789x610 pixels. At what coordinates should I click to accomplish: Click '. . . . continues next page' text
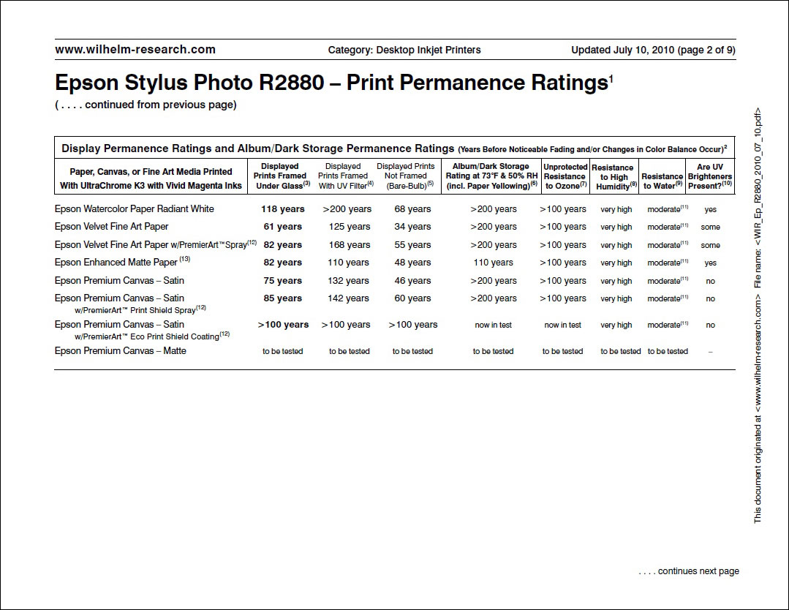coord(689,571)
